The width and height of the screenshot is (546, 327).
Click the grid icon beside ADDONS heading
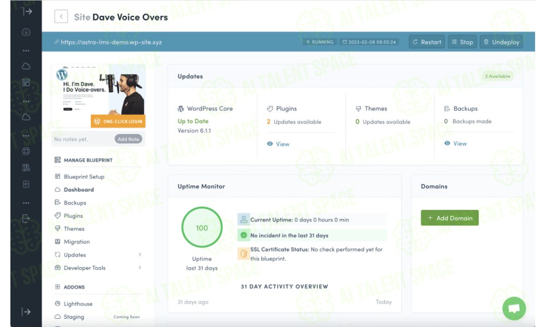[57, 287]
